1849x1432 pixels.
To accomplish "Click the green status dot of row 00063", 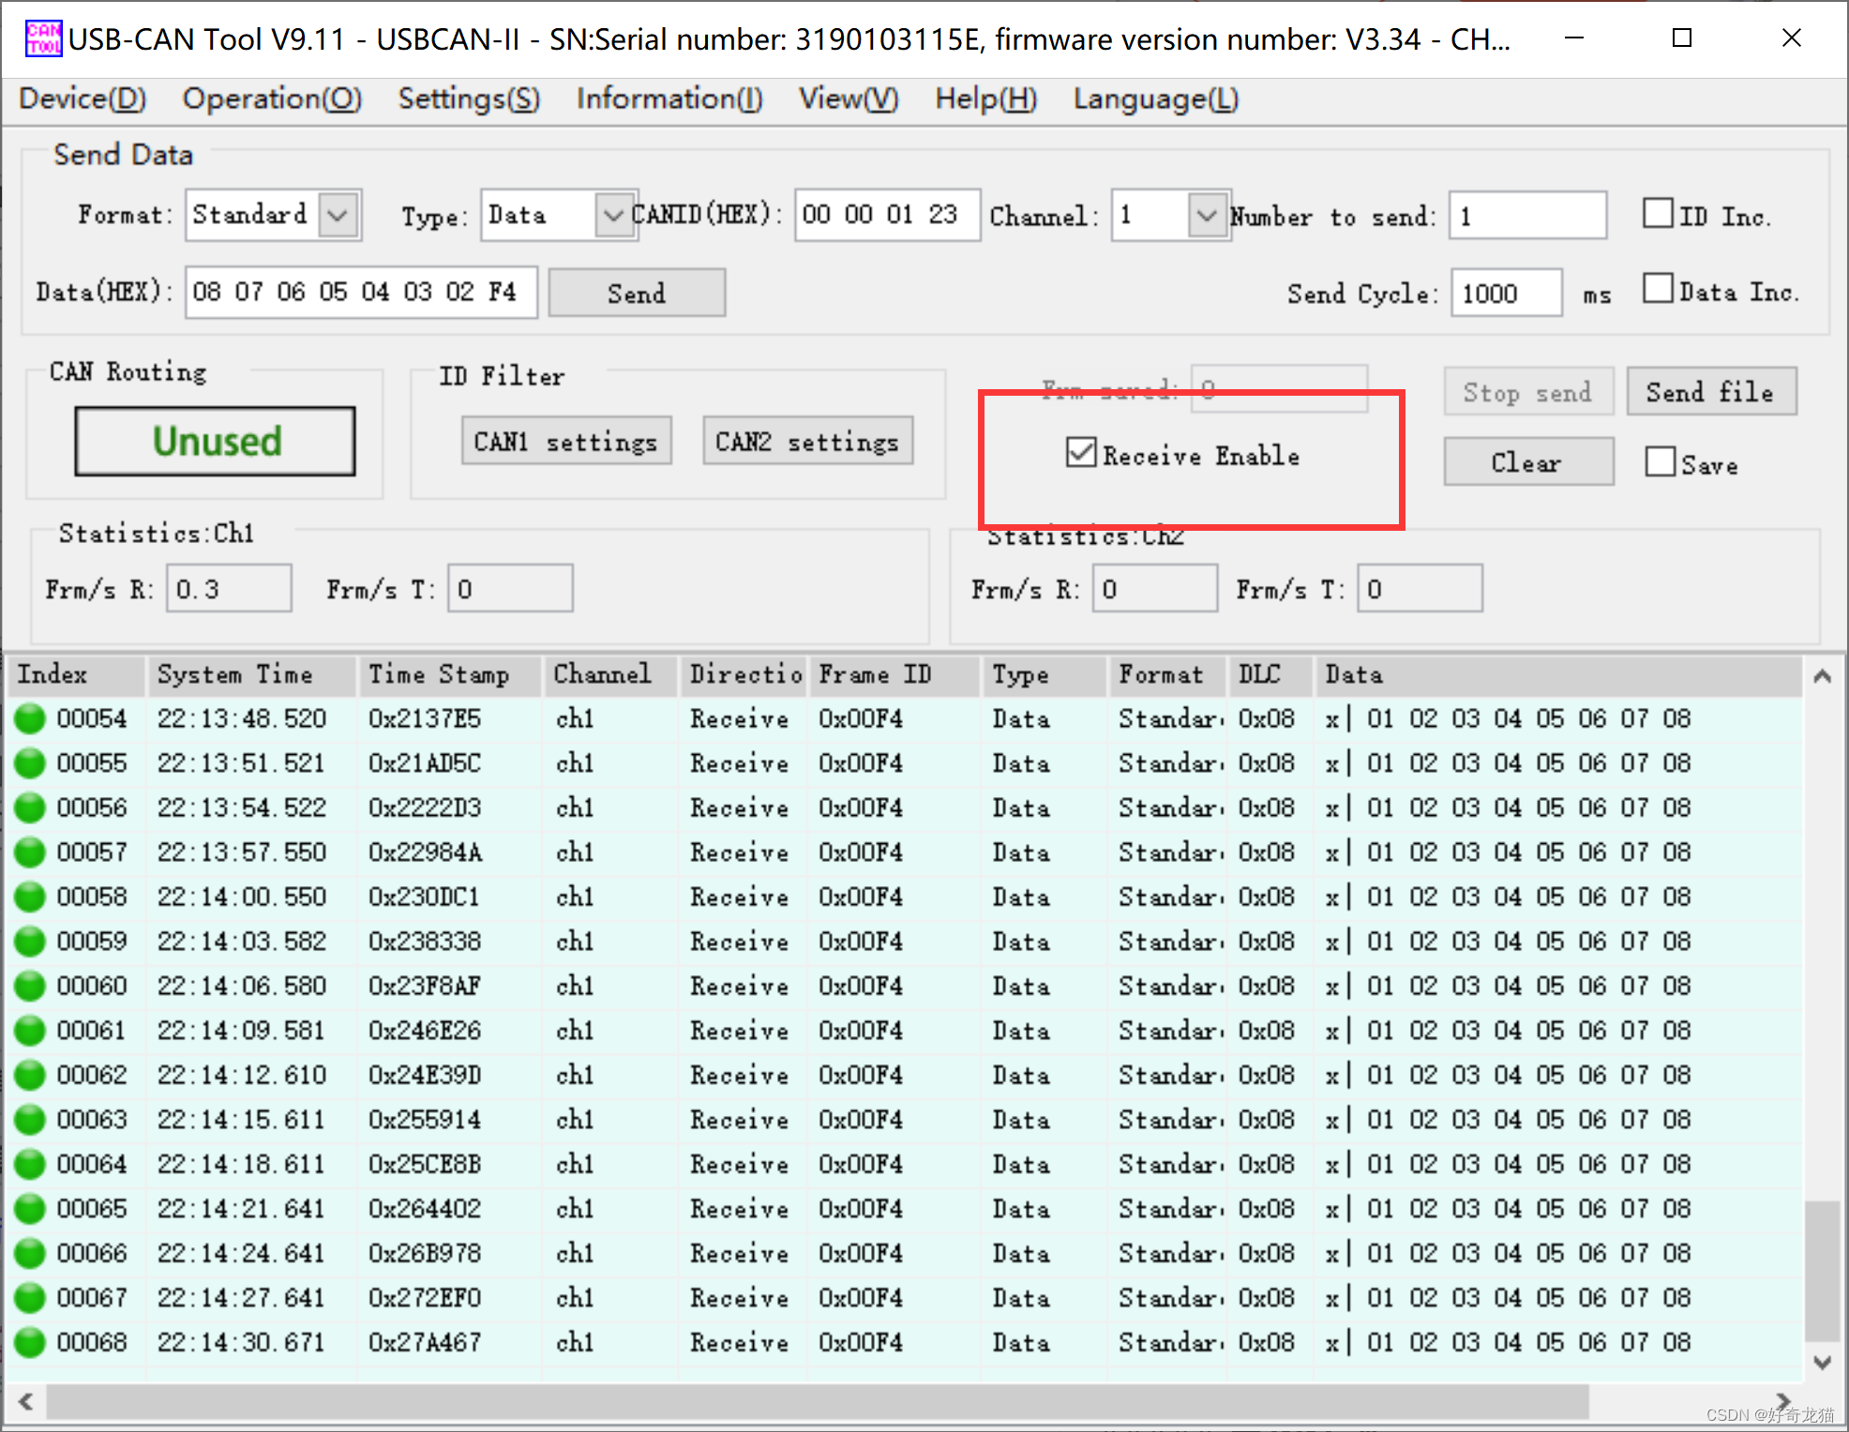I will pyautogui.click(x=30, y=1120).
